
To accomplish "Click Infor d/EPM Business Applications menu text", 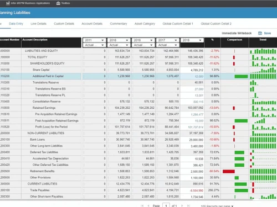I will tap(30, 3).
